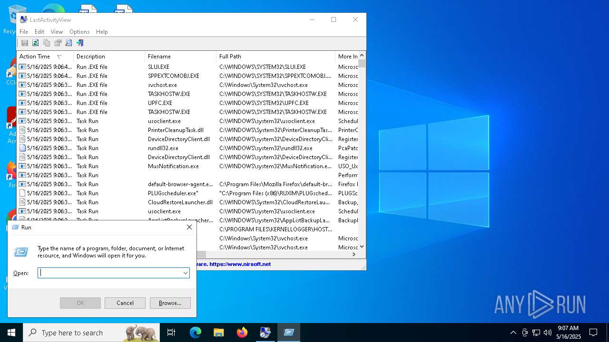The height and width of the screenshot is (342, 609).
Task: Click the Open text field in Run
Action: (109, 273)
